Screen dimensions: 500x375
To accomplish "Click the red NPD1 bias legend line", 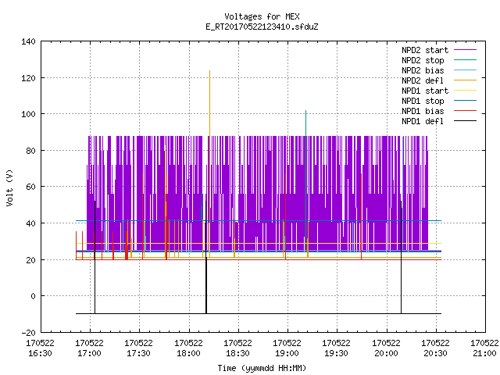I will click(x=466, y=111).
